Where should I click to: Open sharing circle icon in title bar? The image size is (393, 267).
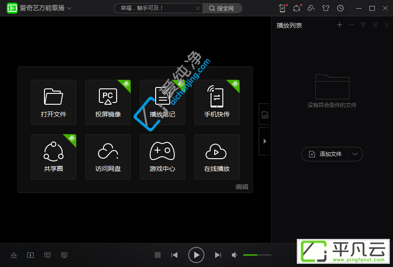point(297,8)
